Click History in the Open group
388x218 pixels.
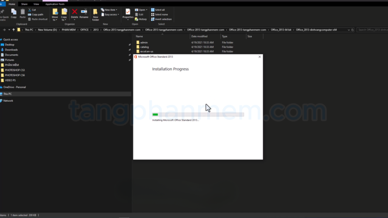[141, 19]
